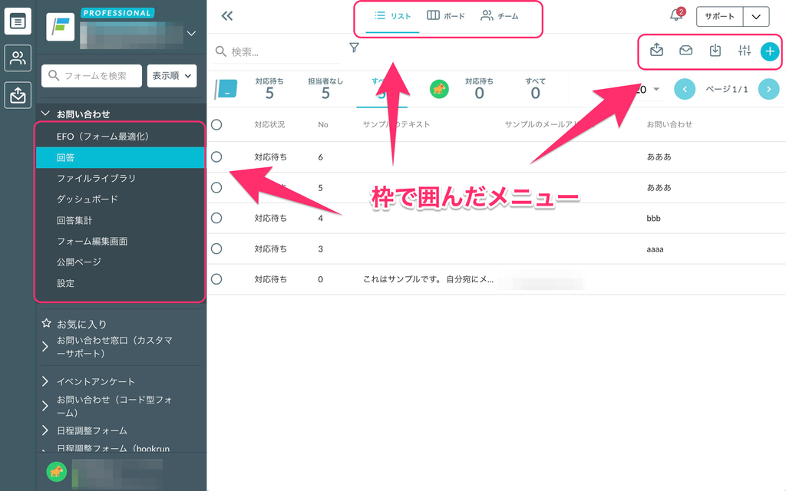Select row No 0 checkbox
Viewport: 786px width, 491px height.
216,279
